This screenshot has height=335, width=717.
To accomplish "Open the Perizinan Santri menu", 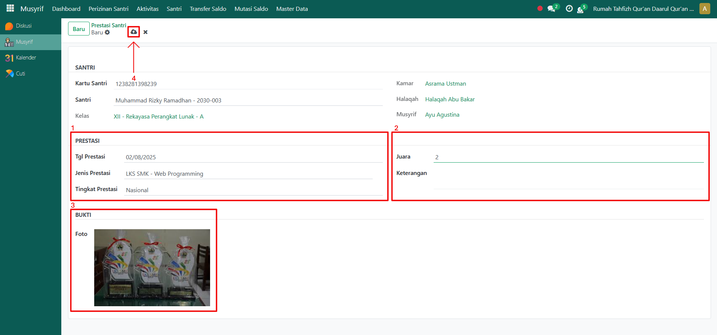I will click(108, 9).
